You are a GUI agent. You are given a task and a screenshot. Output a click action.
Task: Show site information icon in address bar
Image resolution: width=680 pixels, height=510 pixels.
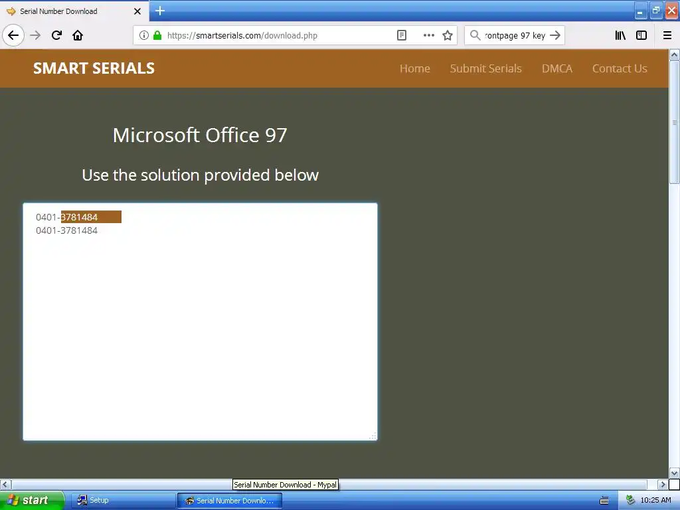144,35
